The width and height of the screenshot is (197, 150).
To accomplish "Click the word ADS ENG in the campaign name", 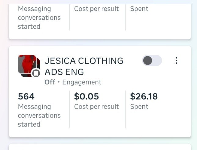I will (x=64, y=72).
